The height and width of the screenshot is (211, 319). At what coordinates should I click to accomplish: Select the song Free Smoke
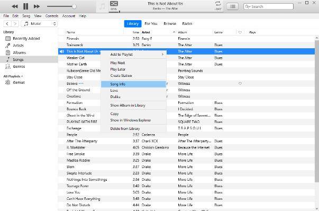click(186, 154)
